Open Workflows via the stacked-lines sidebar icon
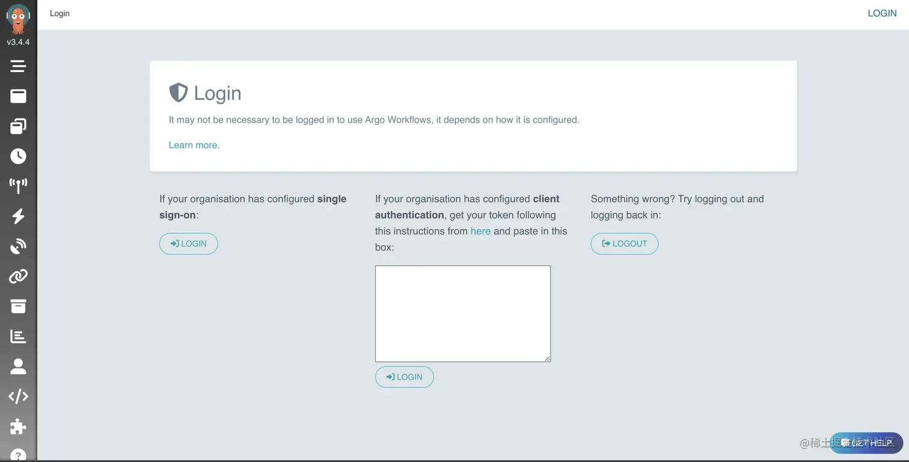The height and width of the screenshot is (462, 909). 18,66
